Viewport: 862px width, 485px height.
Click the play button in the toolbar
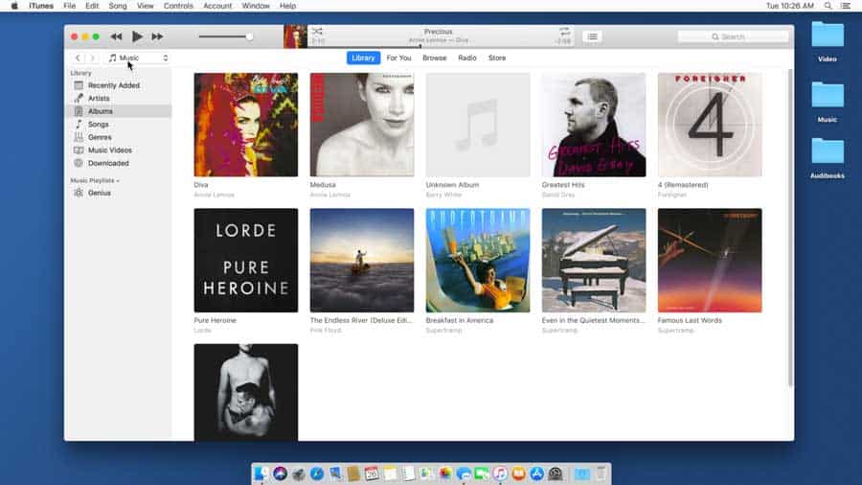(137, 36)
